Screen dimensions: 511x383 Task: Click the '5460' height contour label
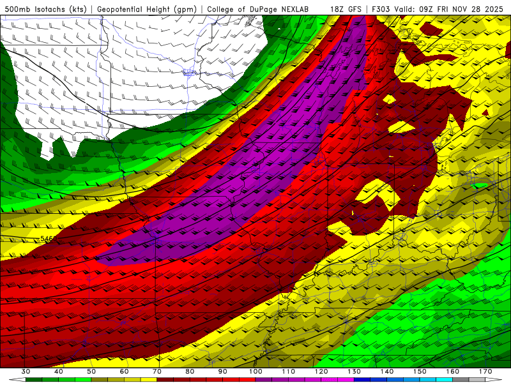pyautogui.click(x=49, y=239)
